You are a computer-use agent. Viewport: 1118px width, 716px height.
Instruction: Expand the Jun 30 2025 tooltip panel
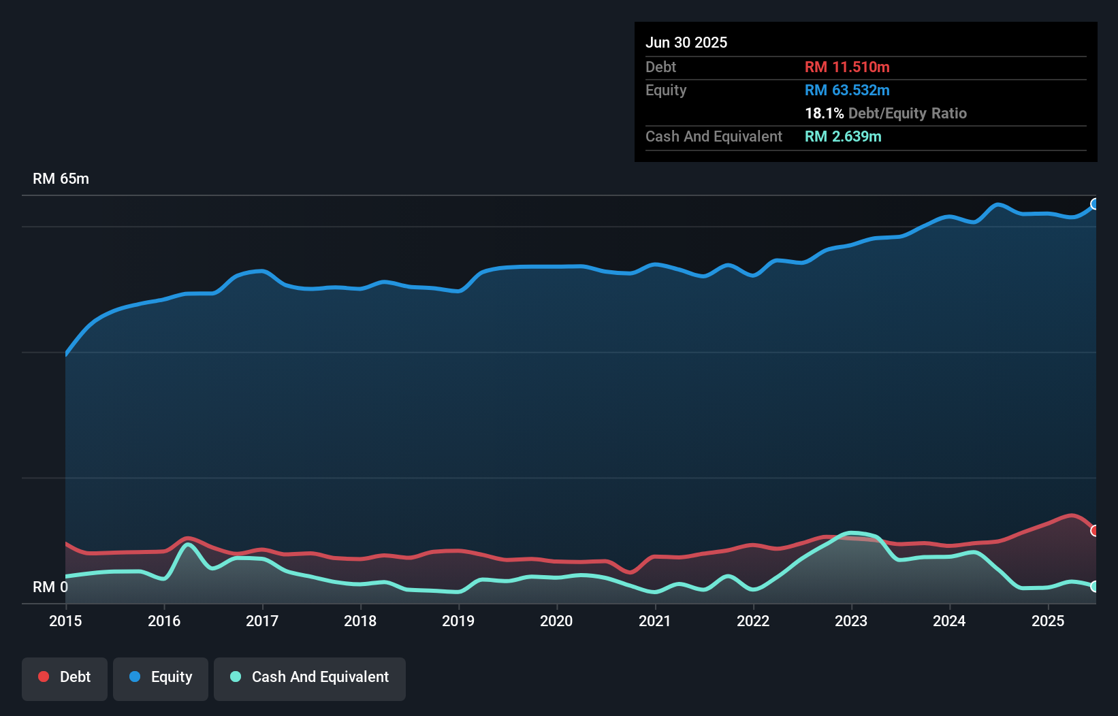coord(686,42)
